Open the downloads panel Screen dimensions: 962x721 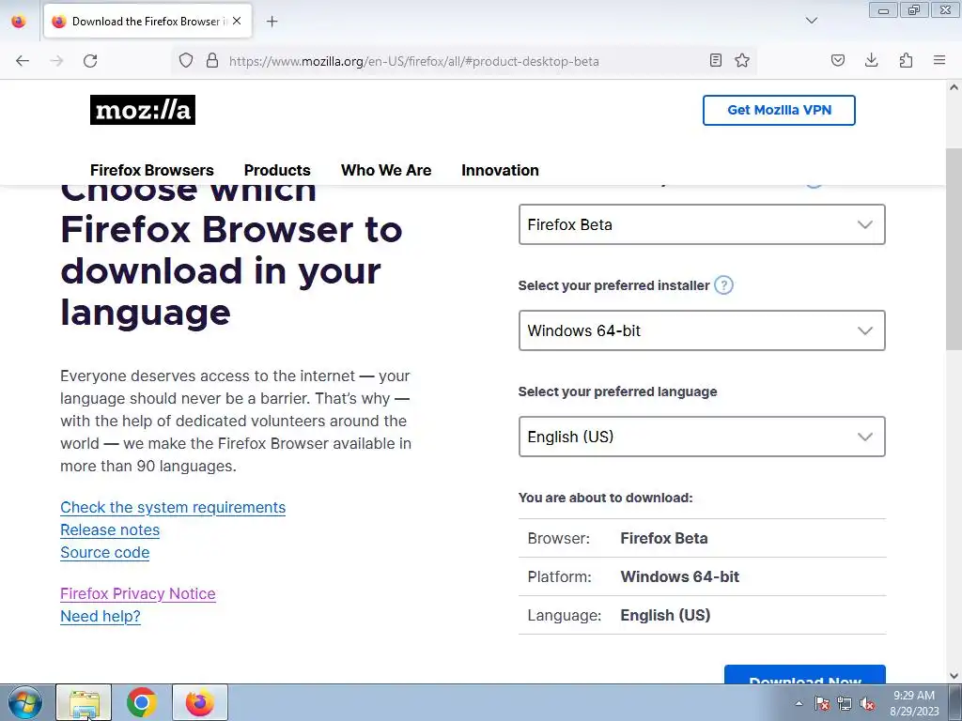[871, 60]
